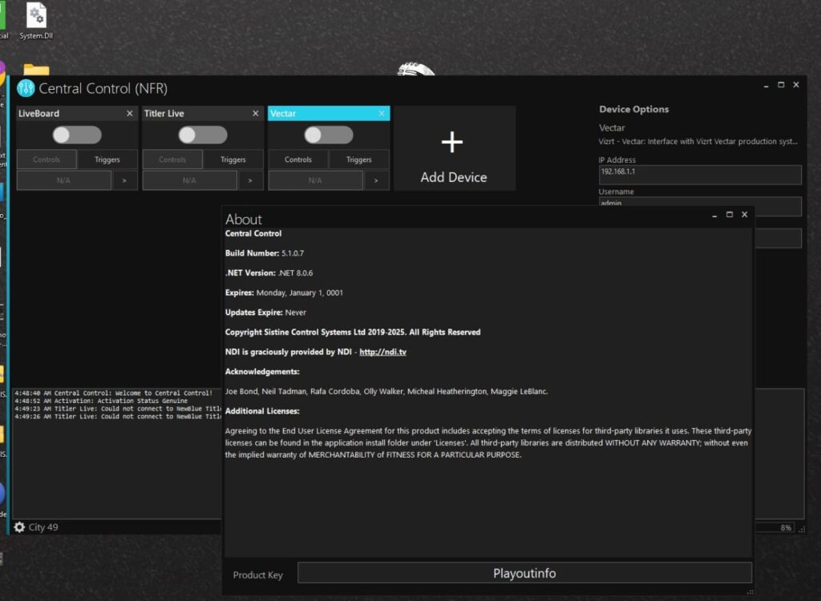Click log line Activation Status Genuine
The height and width of the screenshot is (601, 821).
click(x=101, y=401)
